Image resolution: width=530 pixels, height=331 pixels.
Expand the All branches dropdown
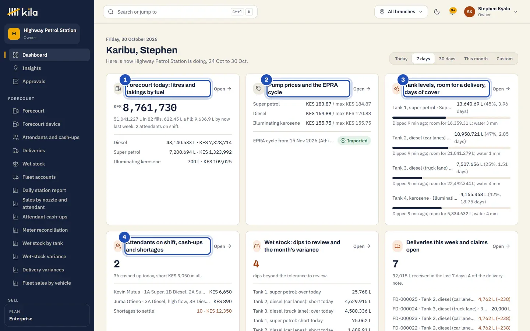[401, 12]
